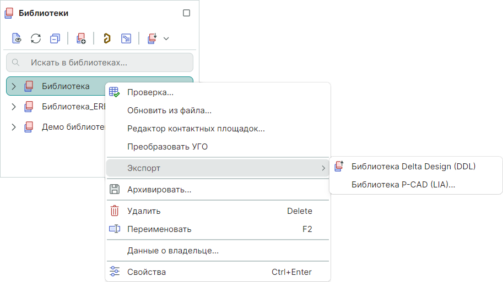
Task: Click the brown hexagon toolbar icon
Action: pos(107,38)
